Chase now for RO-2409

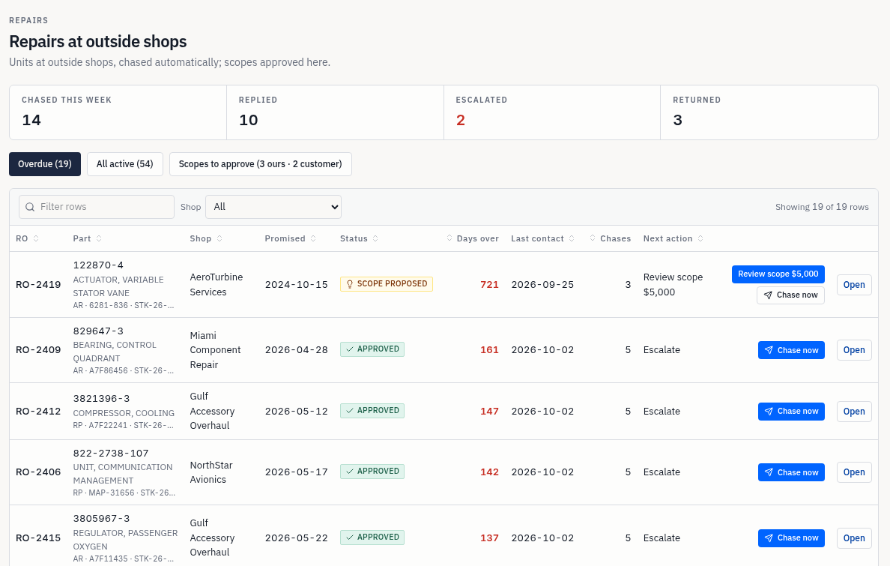pos(791,350)
